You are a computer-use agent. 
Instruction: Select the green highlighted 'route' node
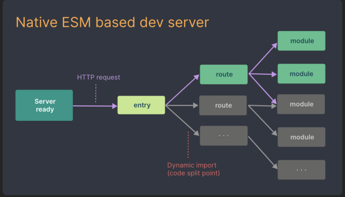[x=223, y=74]
